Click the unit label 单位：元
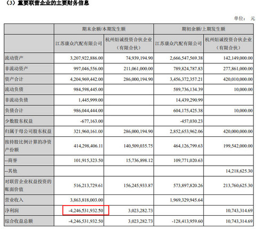 [x=244, y=19]
